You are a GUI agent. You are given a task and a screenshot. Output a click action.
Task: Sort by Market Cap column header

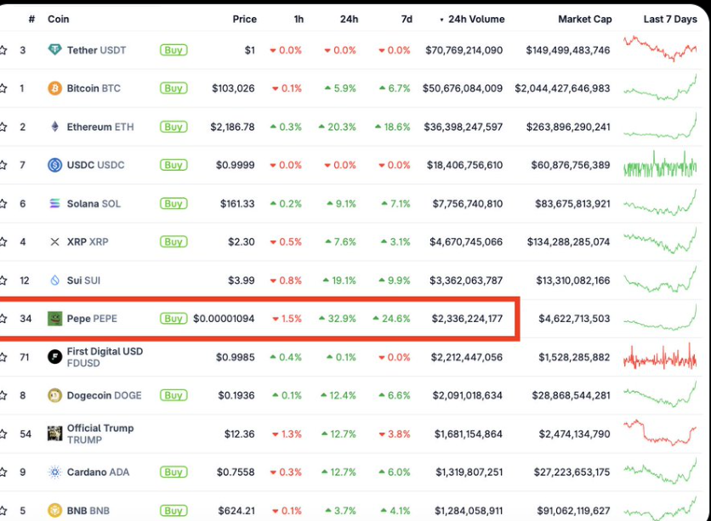[585, 19]
